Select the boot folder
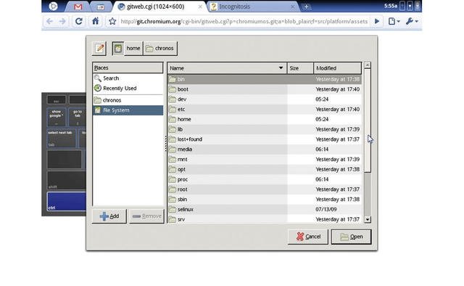 pyautogui.click(x=265, y=89)
